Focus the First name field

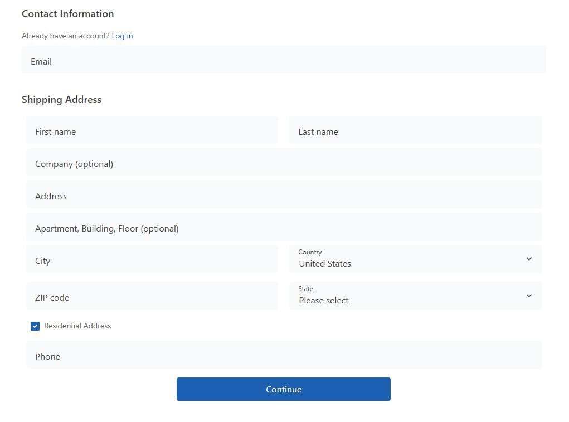click(x=152, y=131)
